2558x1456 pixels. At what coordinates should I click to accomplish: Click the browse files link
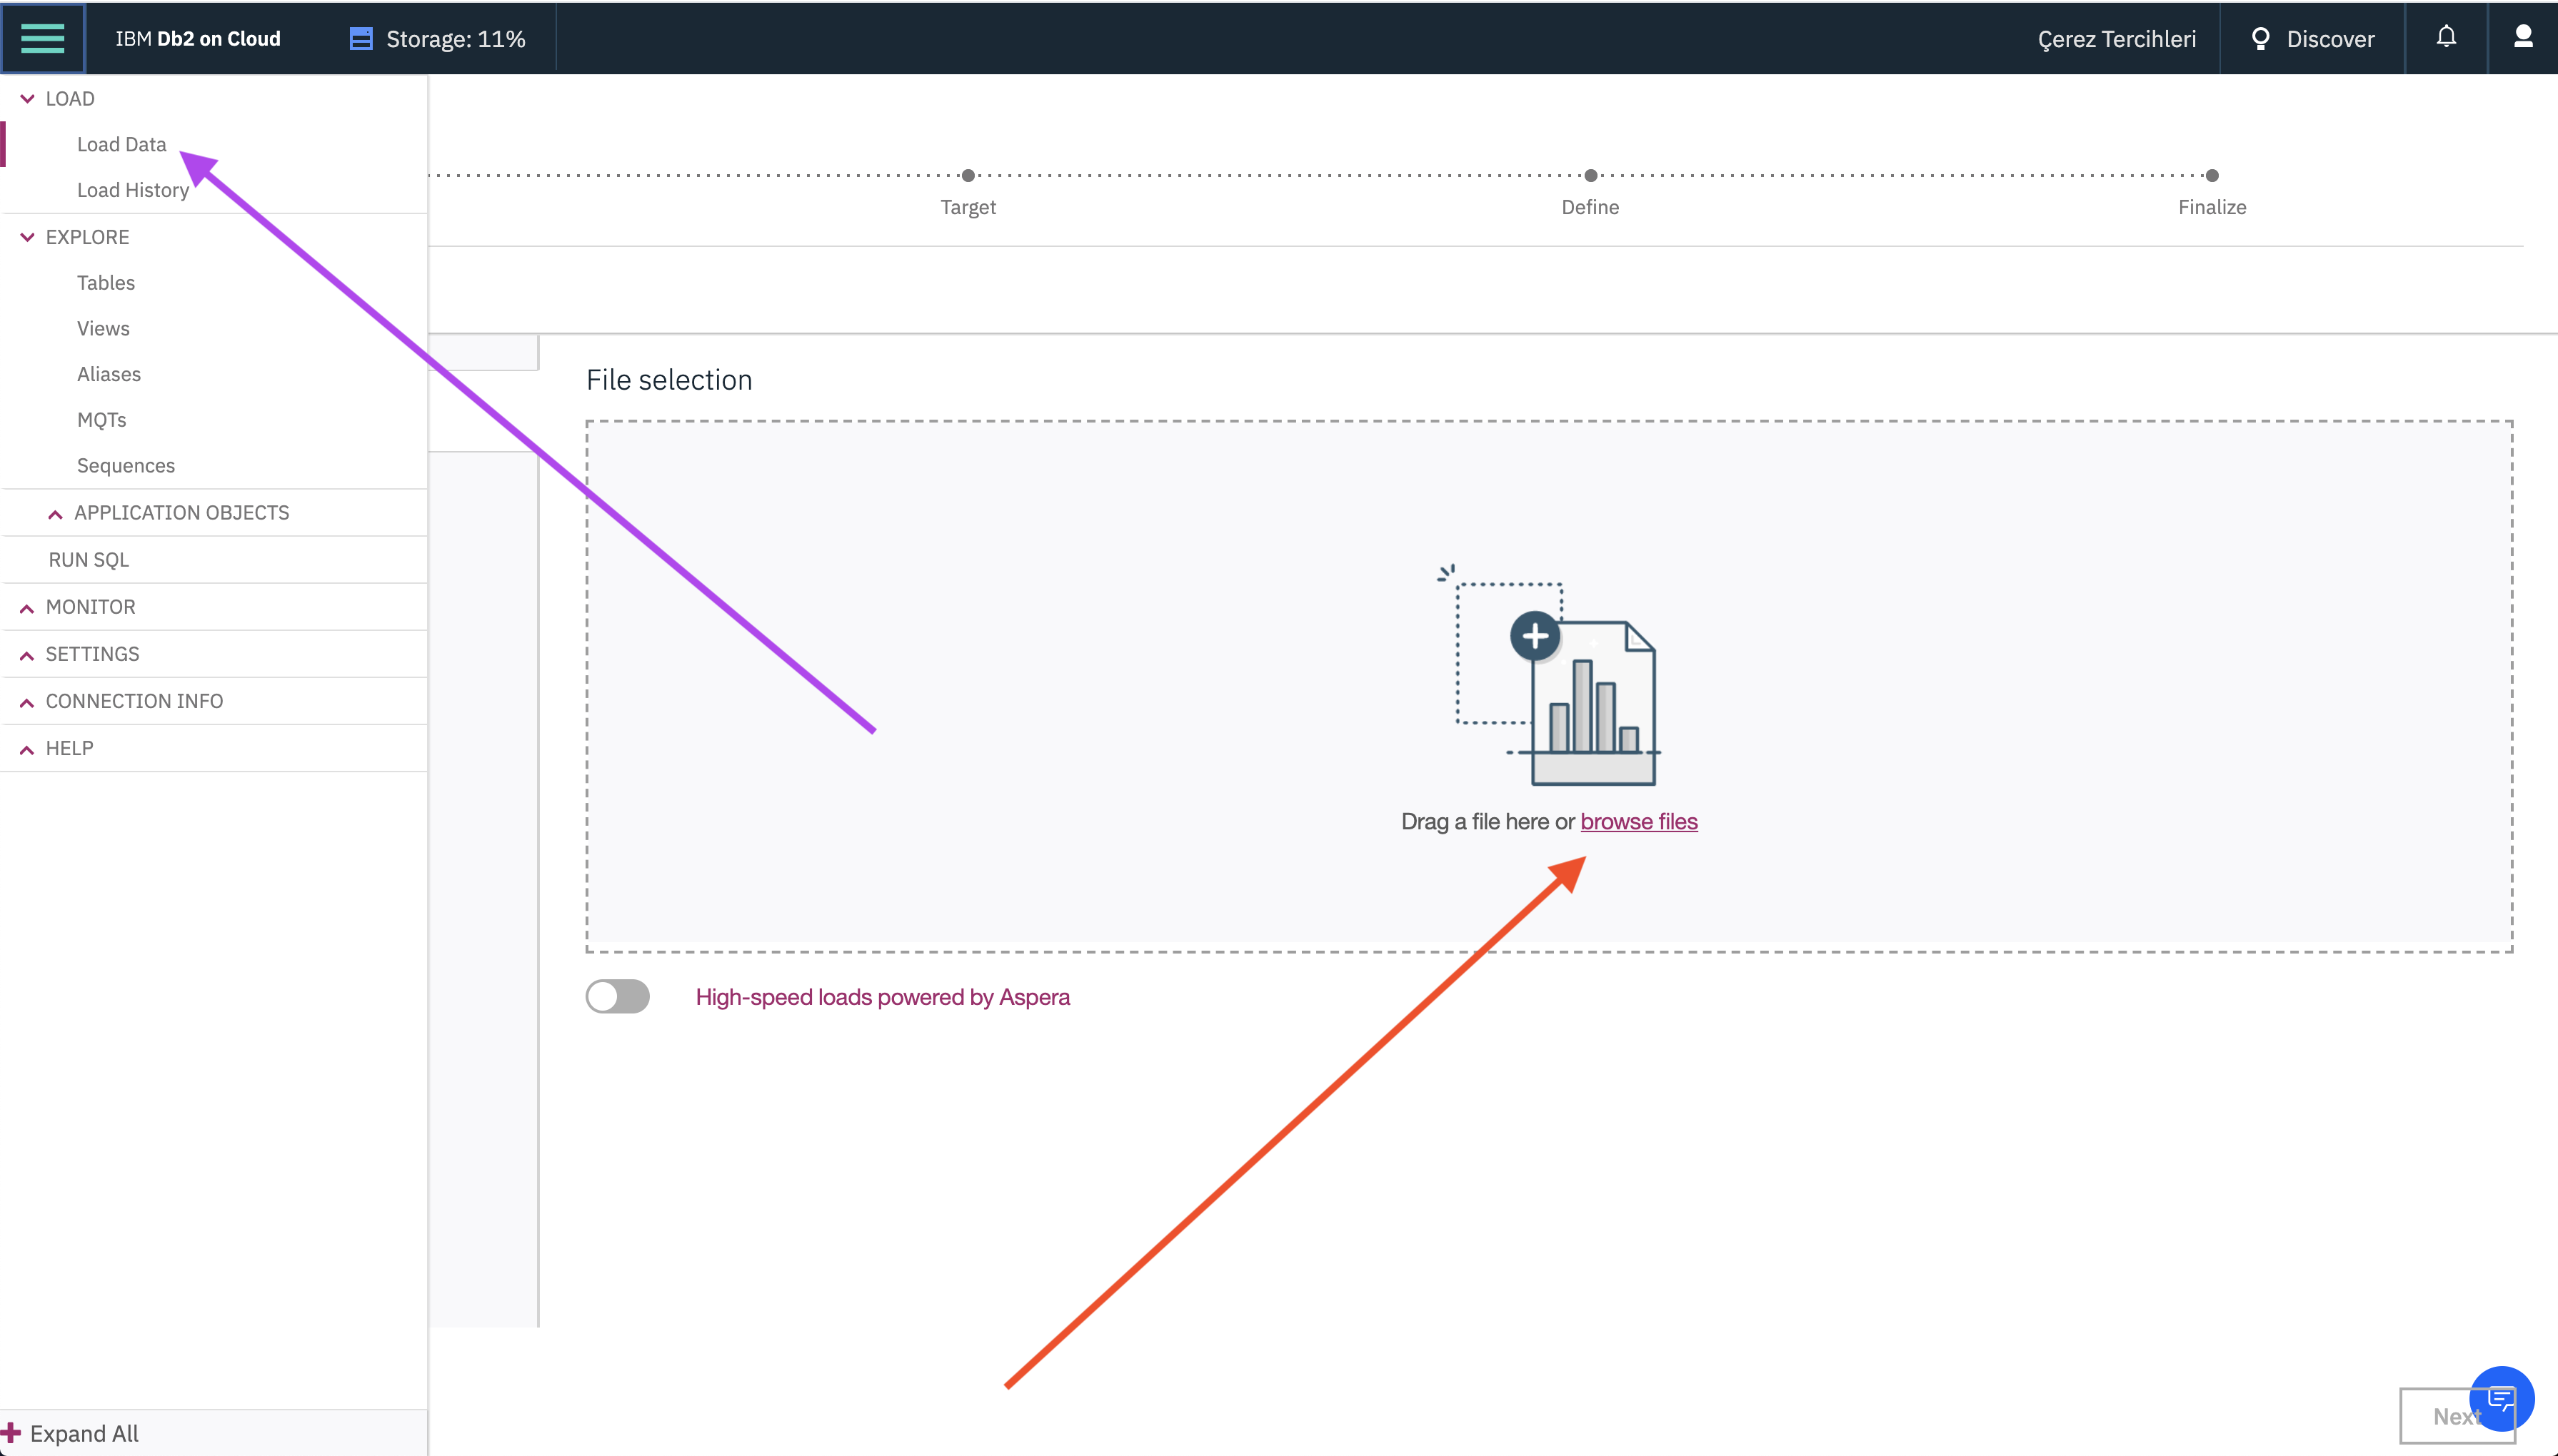(1637, 821)
